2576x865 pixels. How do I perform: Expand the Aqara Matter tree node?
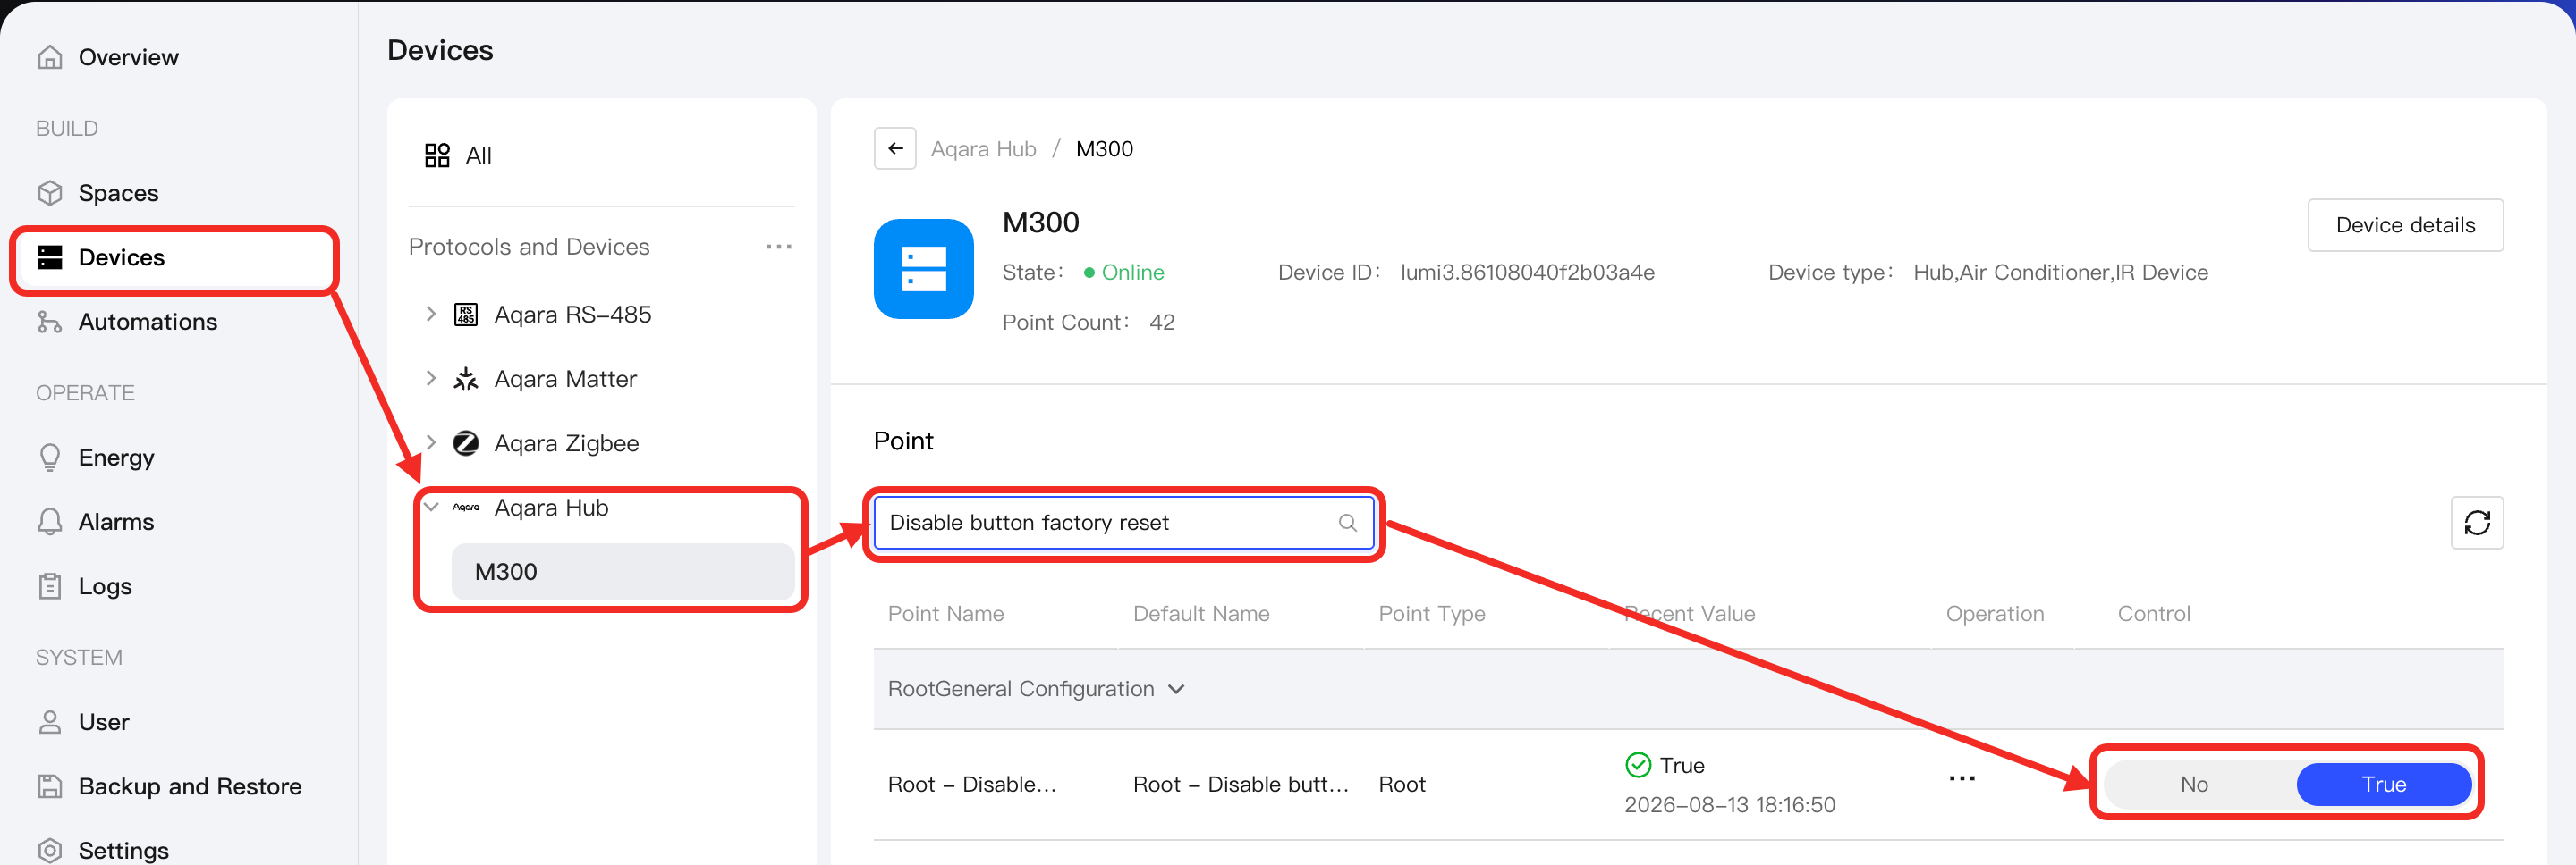[431, 379]
